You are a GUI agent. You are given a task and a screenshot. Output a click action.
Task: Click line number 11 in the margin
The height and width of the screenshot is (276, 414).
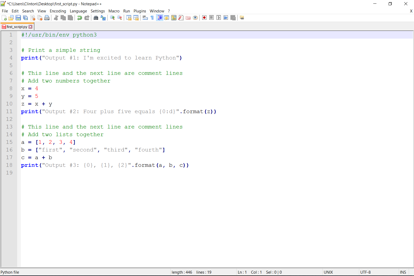tap(9, 112)
